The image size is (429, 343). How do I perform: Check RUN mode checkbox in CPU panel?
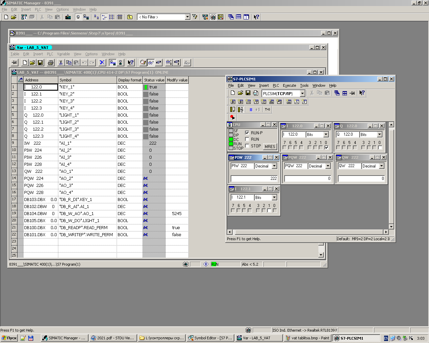click(247, 139)
